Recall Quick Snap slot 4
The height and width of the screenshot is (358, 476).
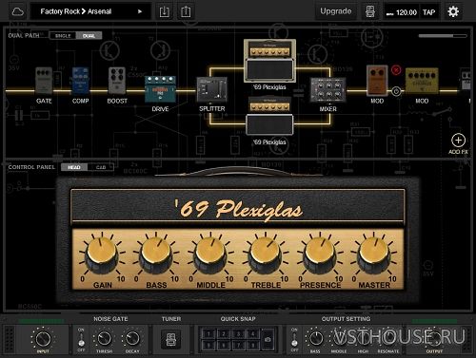click(252, 333)
